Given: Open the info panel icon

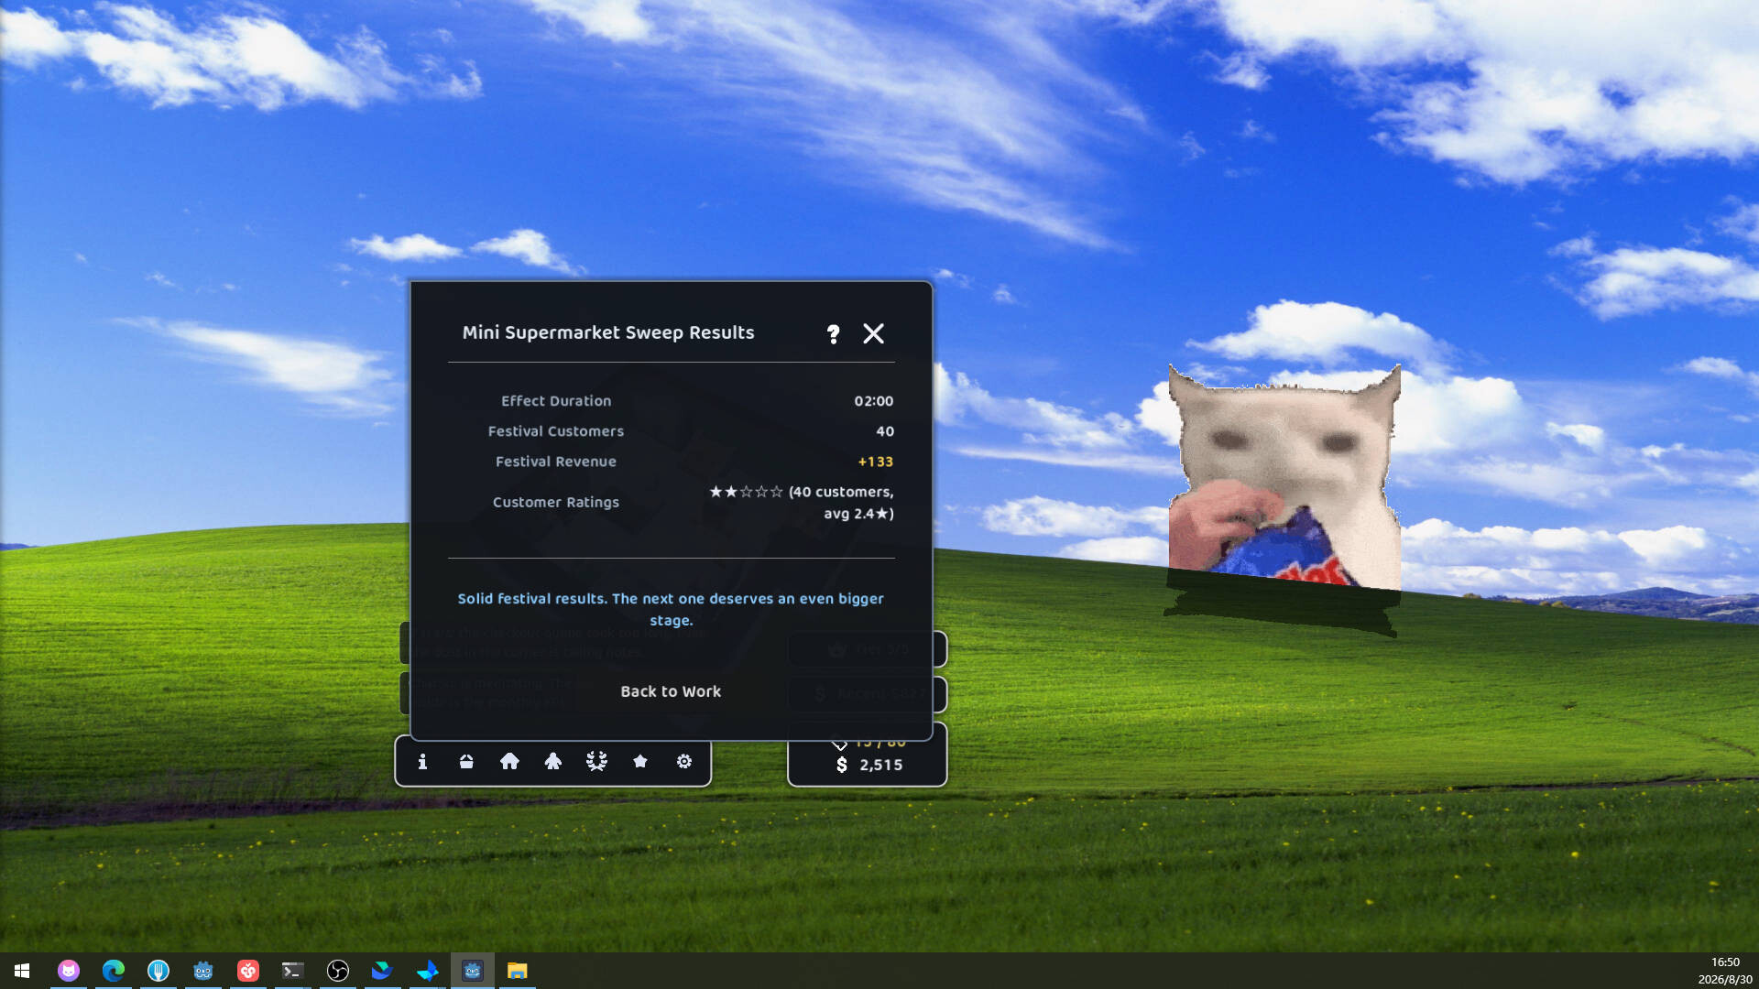Looking at the screenshot, I should [422, 761].
